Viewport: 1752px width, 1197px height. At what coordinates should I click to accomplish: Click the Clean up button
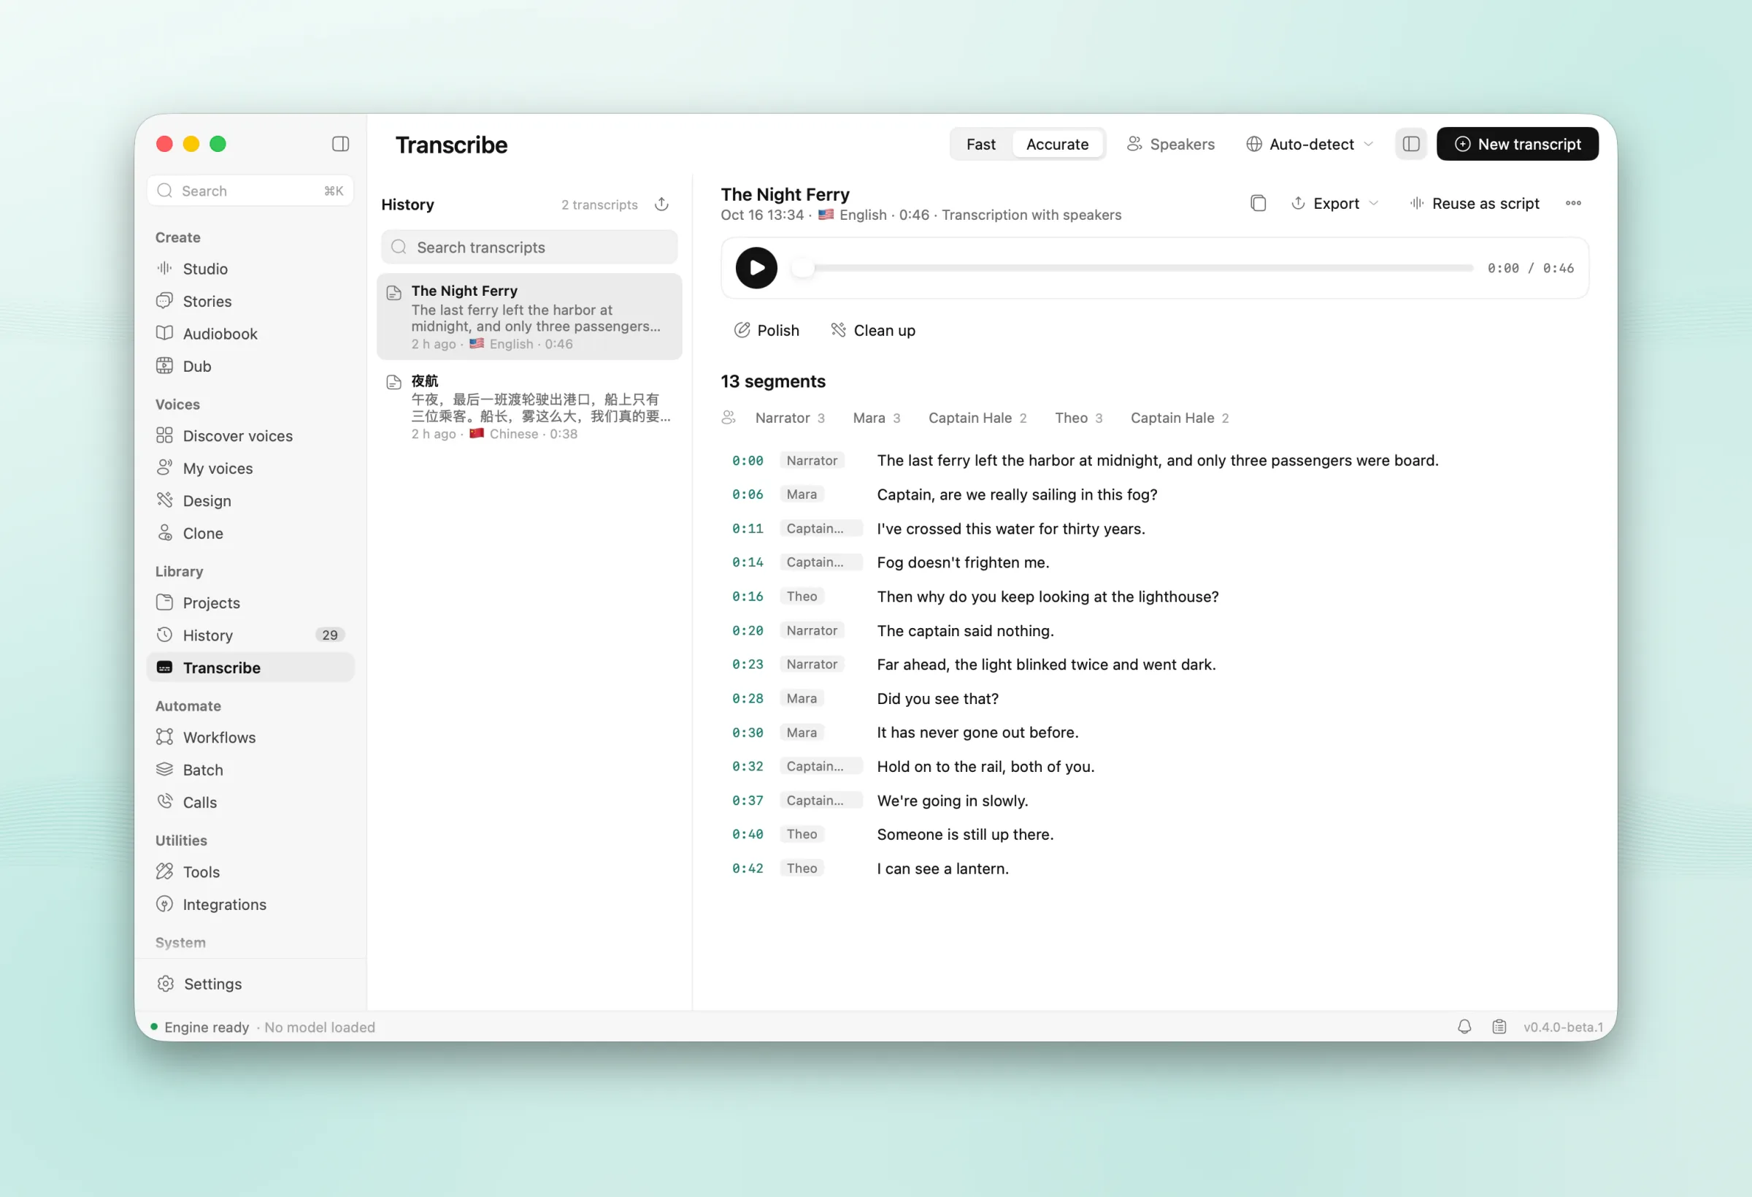pos(873,330)
